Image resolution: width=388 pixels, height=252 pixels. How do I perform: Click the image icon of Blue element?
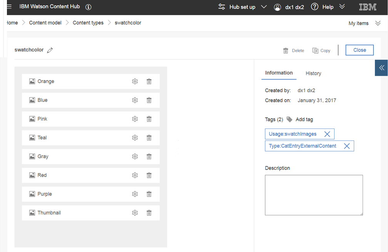pyautogui.click(x=32, y=100)
